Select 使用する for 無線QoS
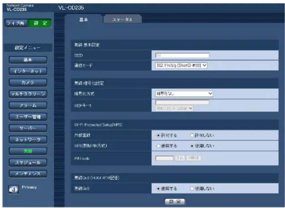Screen dimensions: 285x208 tap(158, 189)
